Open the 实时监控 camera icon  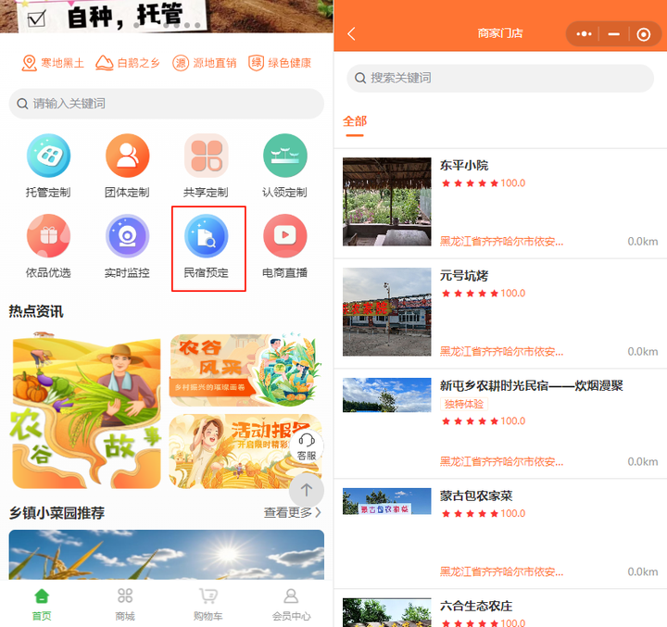click(127, 236)
